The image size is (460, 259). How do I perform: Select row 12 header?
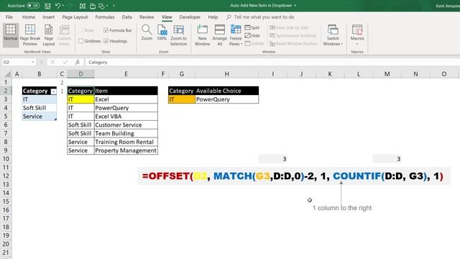coord(6,176)
